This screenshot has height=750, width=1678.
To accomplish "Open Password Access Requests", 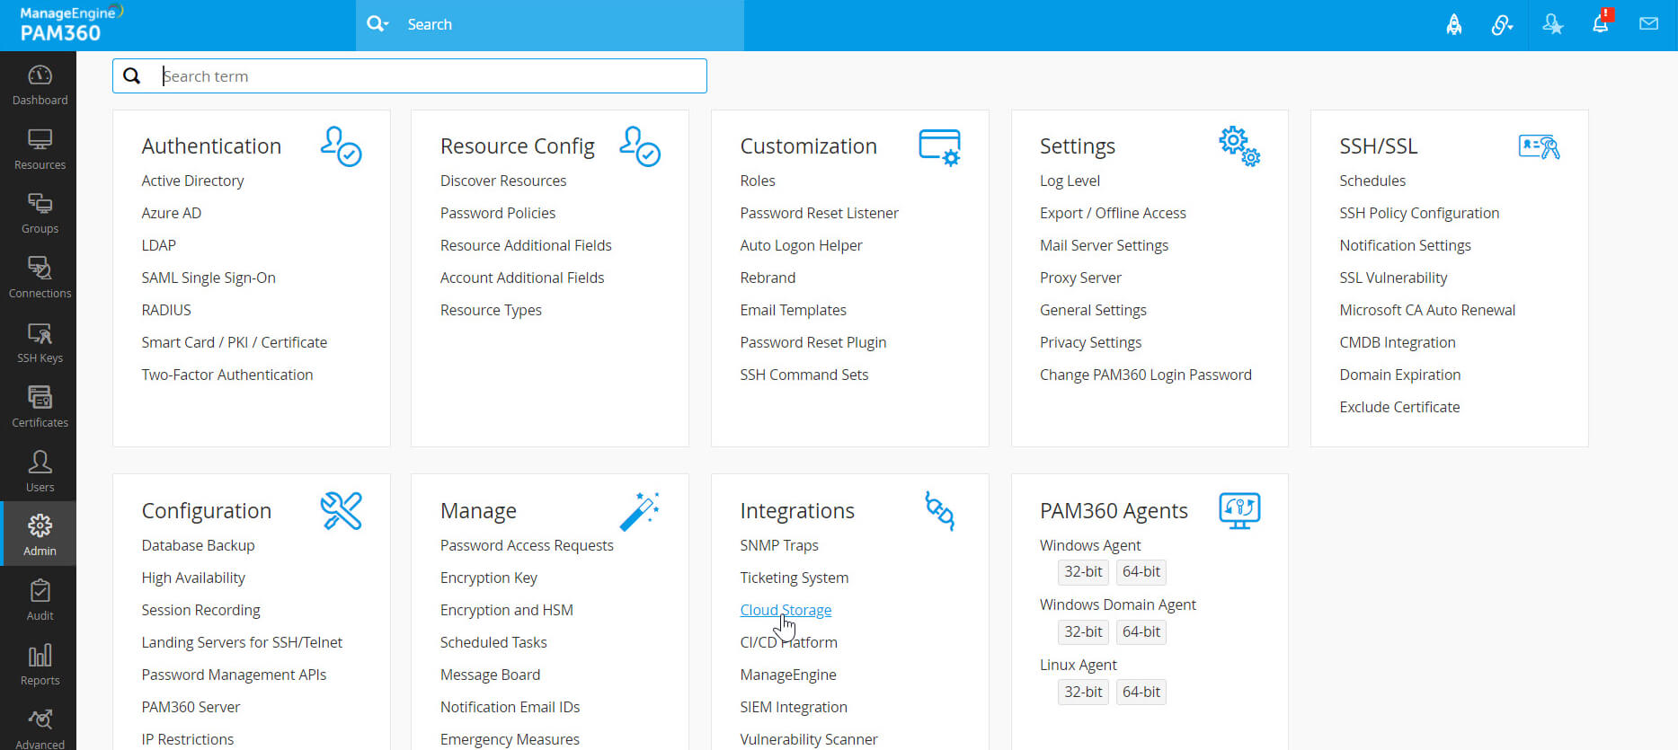I will pyautogui.click(x=527, y=545).
